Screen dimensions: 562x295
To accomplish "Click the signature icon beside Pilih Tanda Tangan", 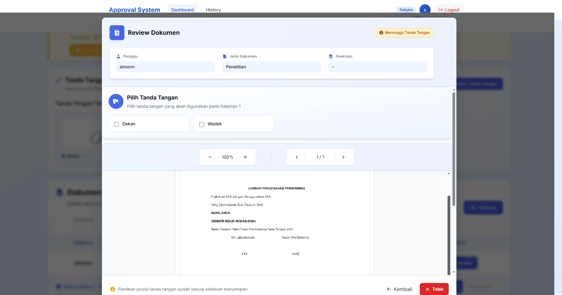I will (x=116, y=101).
